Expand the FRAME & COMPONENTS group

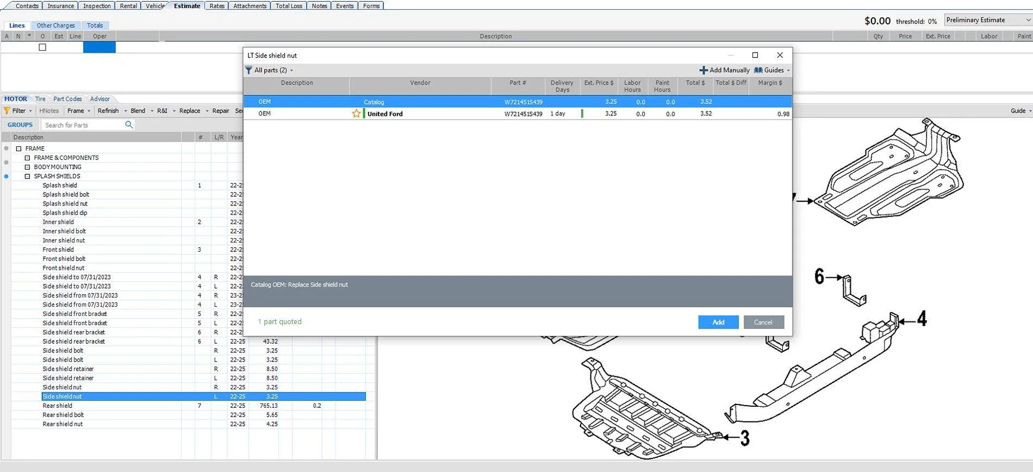[28, 158]
